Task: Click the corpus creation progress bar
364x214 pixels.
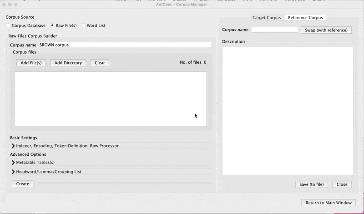Action: point(124,184)
